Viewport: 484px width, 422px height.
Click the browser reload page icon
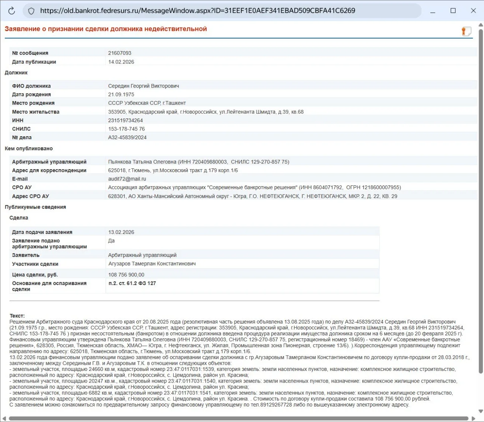pos(12,11)
